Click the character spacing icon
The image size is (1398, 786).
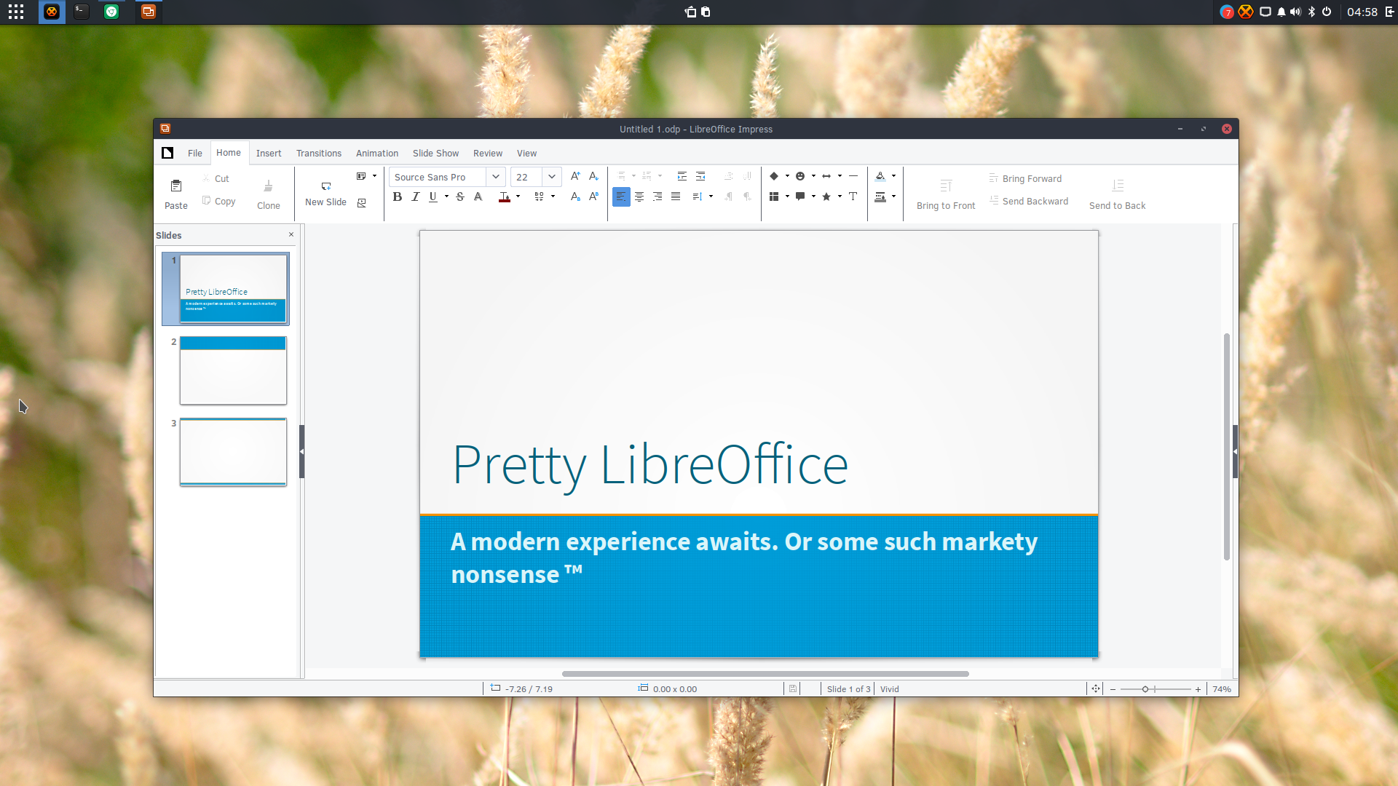click(x=539, y=196)
